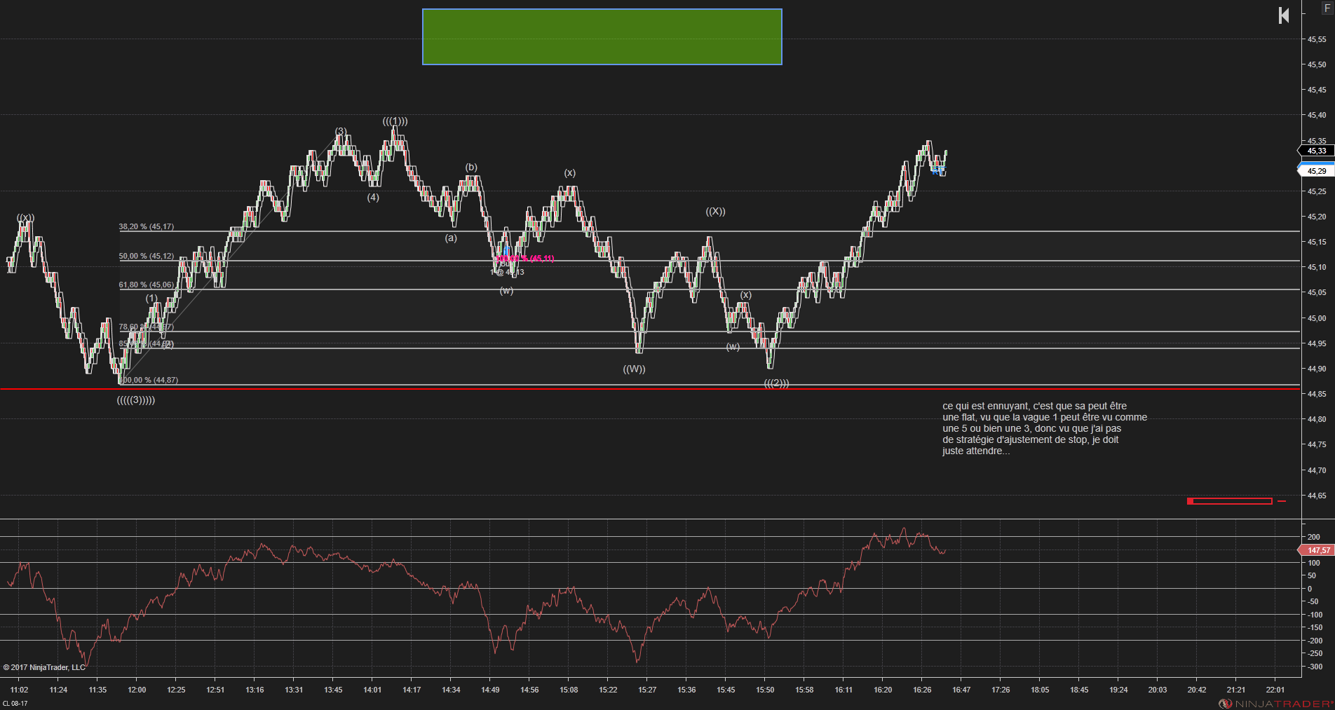
Task: Click the 45,55 price axis label
Action: tap(1317, 39)
